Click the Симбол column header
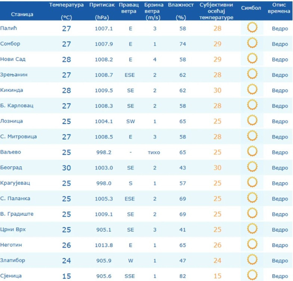 [x=251, y=8]
